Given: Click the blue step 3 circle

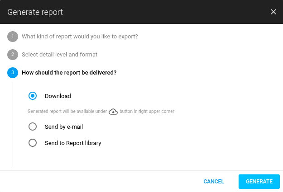Looking at the screenshot, I should 13,73.
